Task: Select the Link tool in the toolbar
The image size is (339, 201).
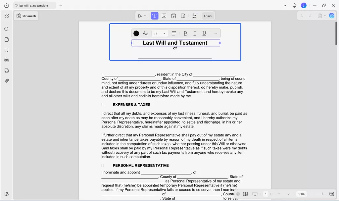Action: pyautogui.click(x=173, y=16)
